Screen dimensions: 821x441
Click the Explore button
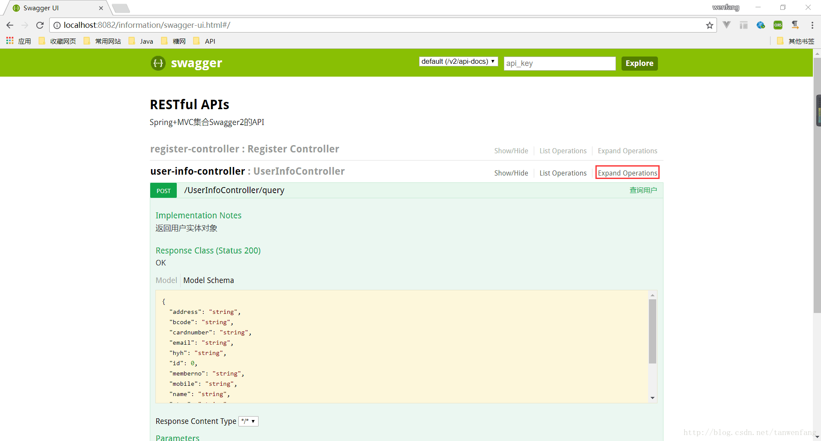pos(640,63)
